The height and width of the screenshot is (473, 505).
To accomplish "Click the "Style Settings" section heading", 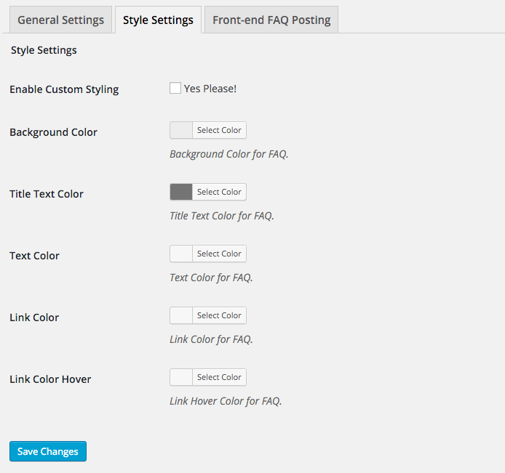I will click(44, 50).
